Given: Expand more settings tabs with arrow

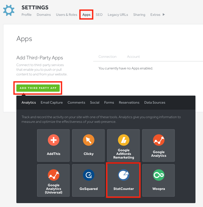Looking at the screenshot, I should tap(164, 15).
